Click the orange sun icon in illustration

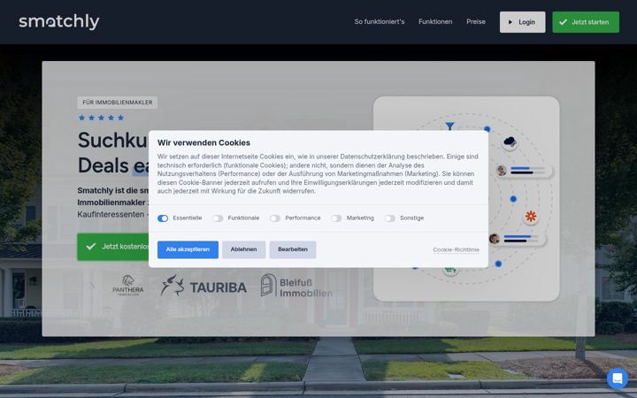pyautogui.click(x=531, y=216)
